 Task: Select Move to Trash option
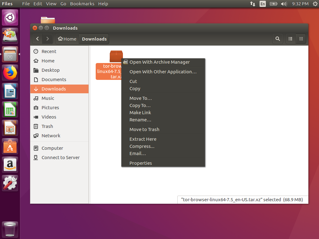coord(144,129)
